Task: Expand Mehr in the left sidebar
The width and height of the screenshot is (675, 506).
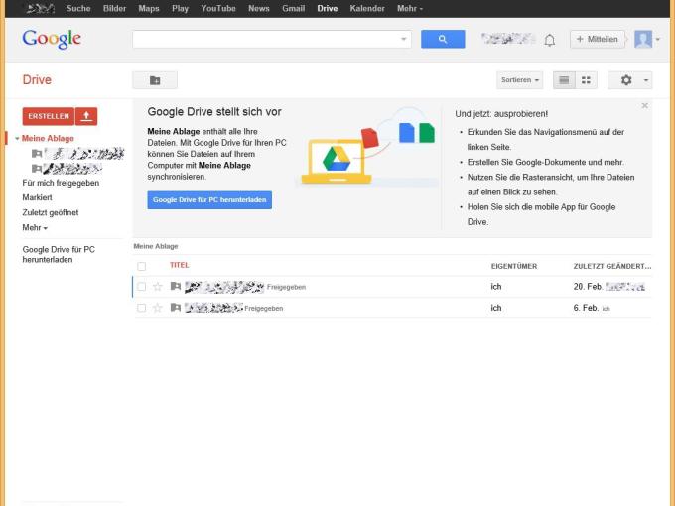Action: coord(35,227)
